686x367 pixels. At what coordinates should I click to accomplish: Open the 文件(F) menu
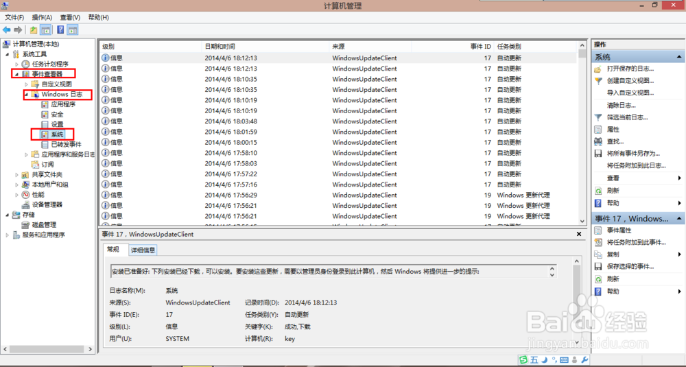14,17
